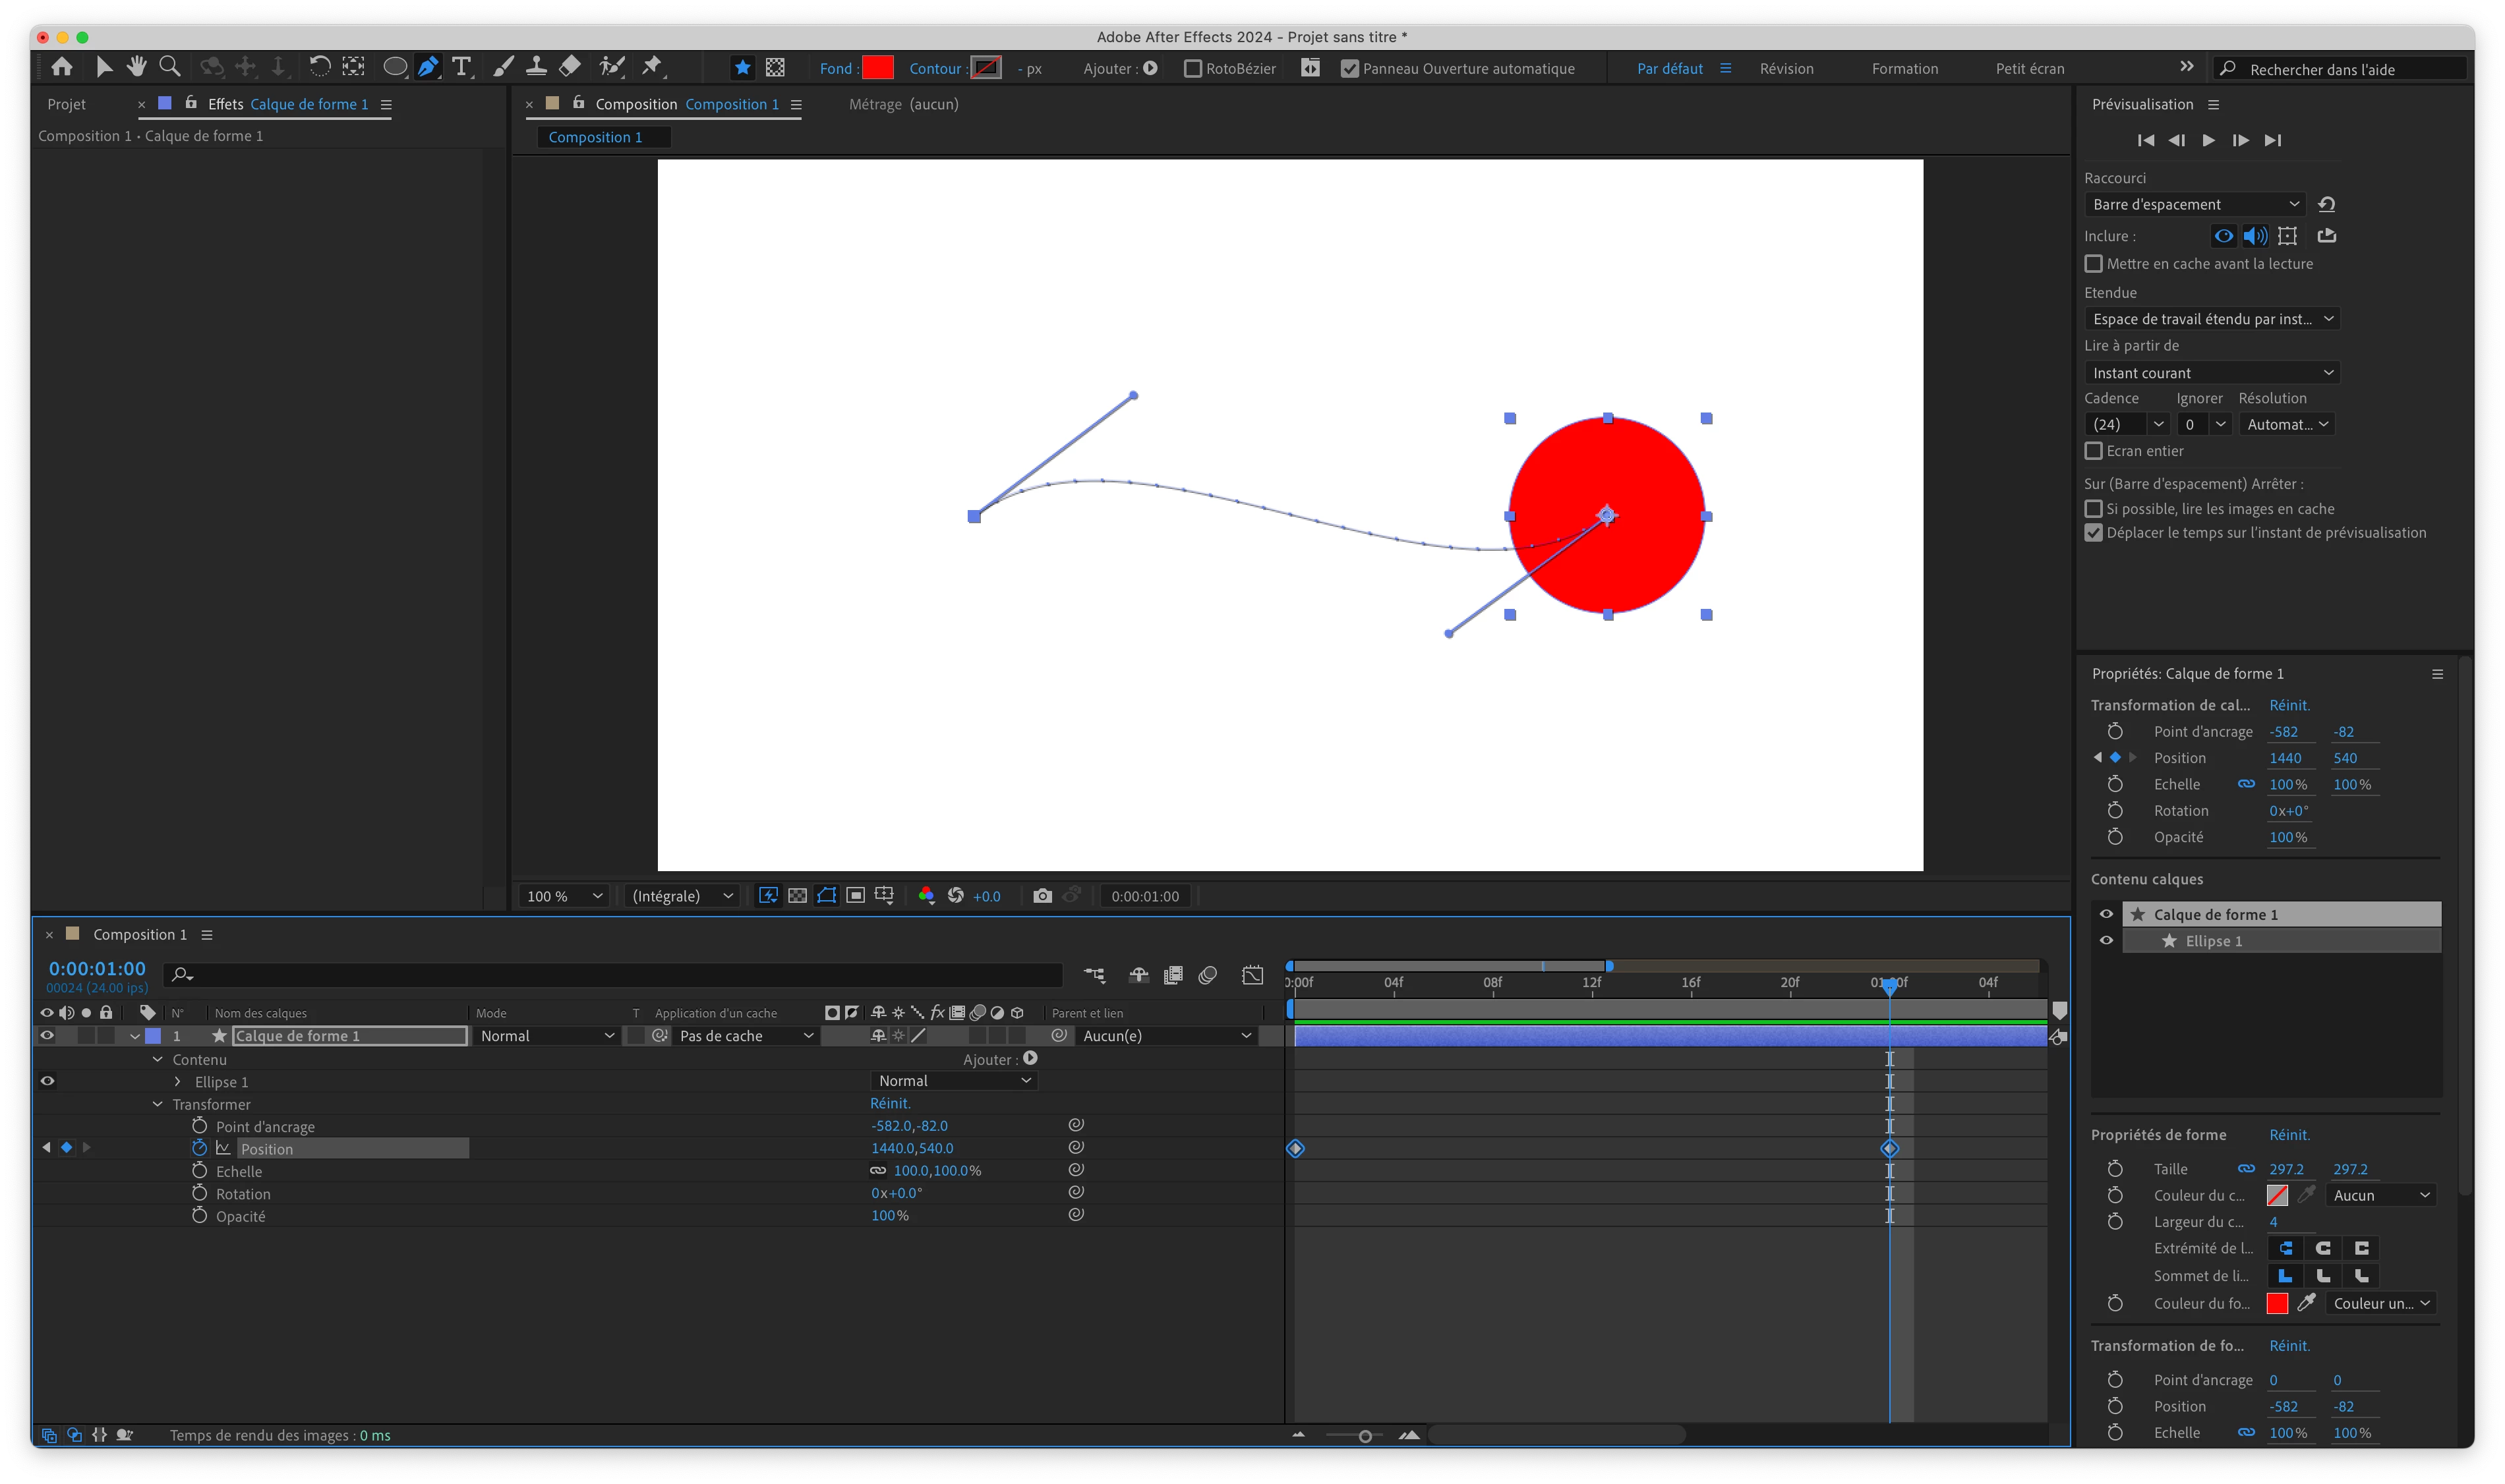Image resolution: width=2505 pixels, height=1484 pixels.
Task: Select the Hand tool
Action: coord(136,67)
